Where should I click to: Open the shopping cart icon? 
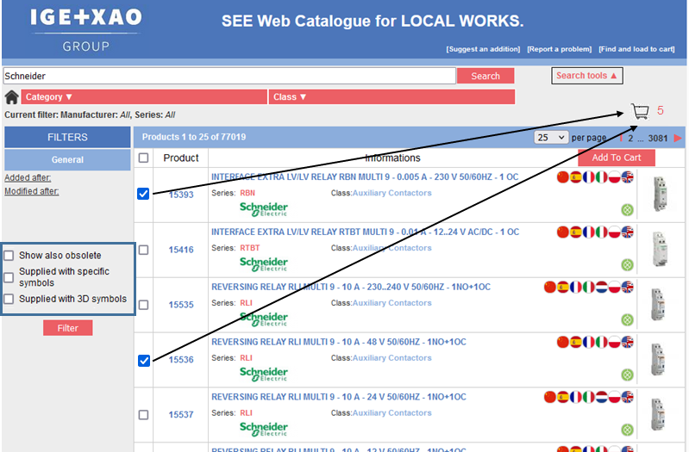pos(640,111)
